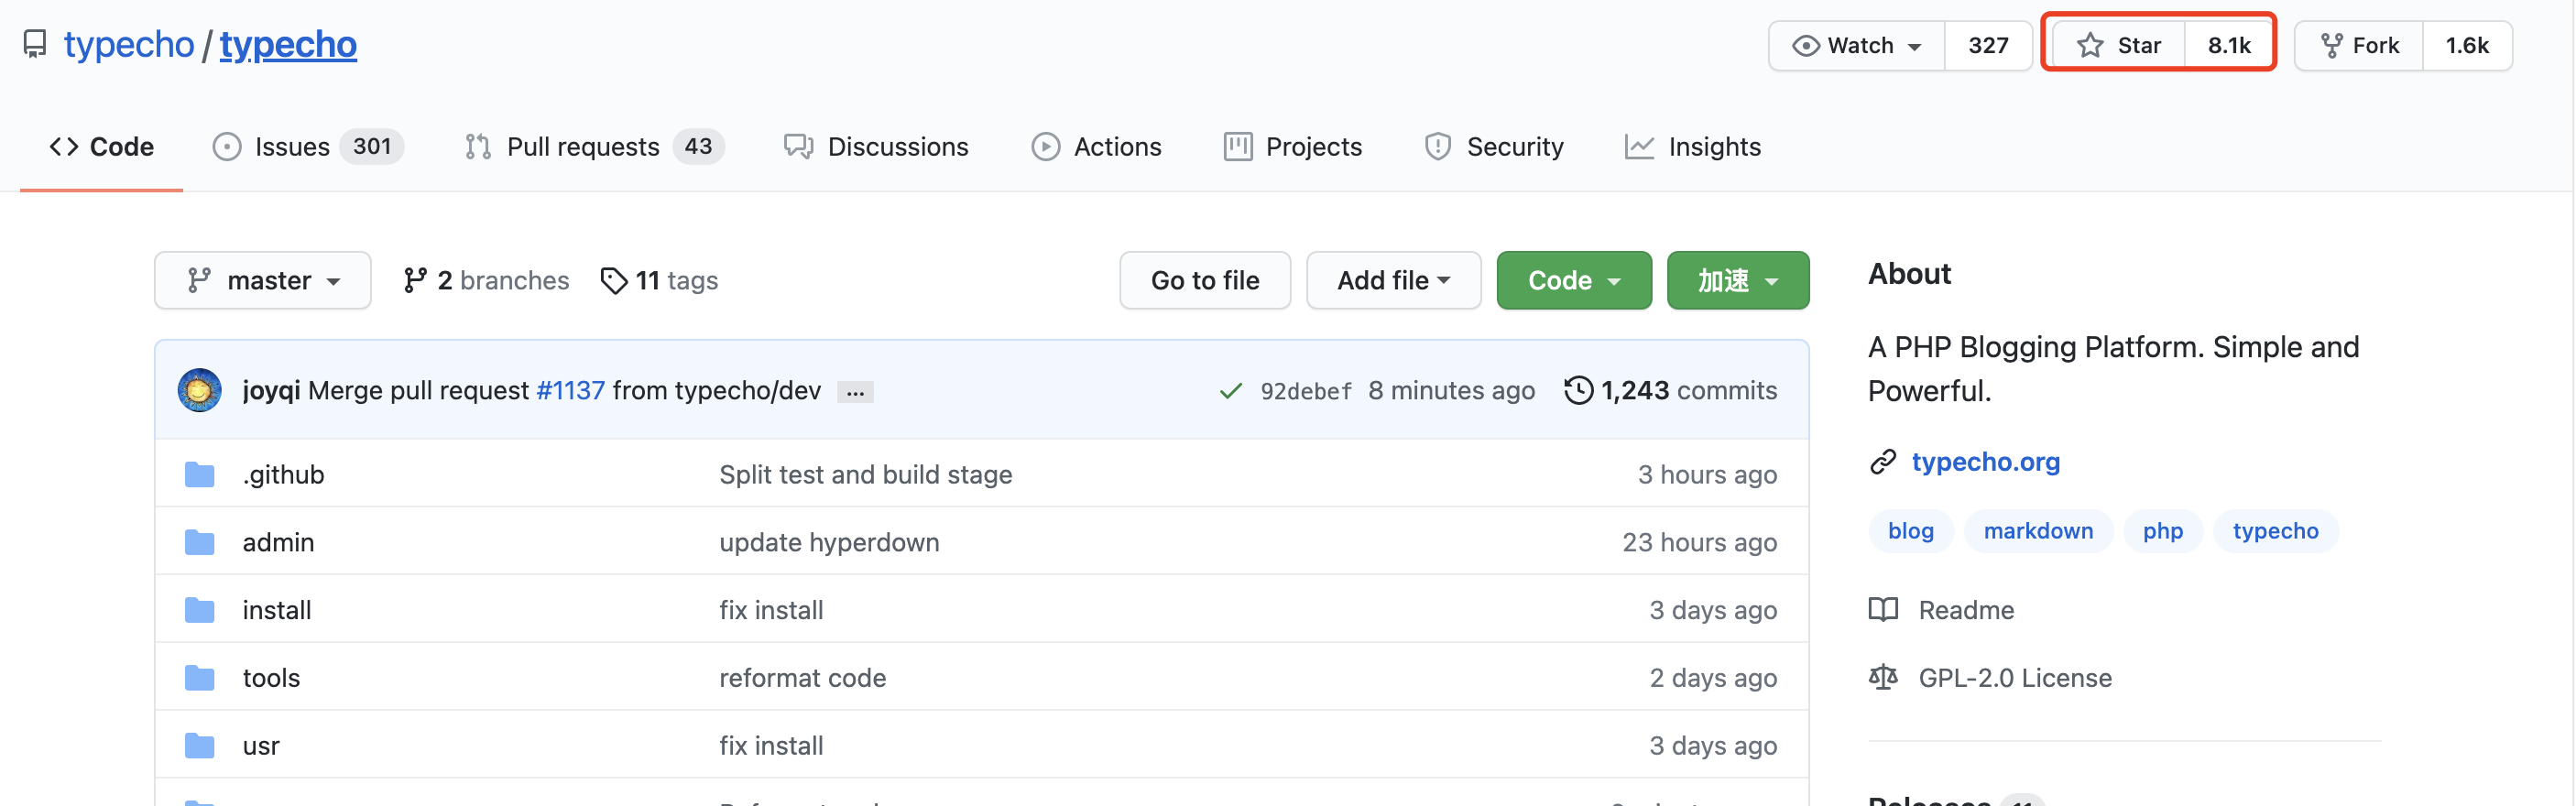Open the reformat code commit

[802, 678]
